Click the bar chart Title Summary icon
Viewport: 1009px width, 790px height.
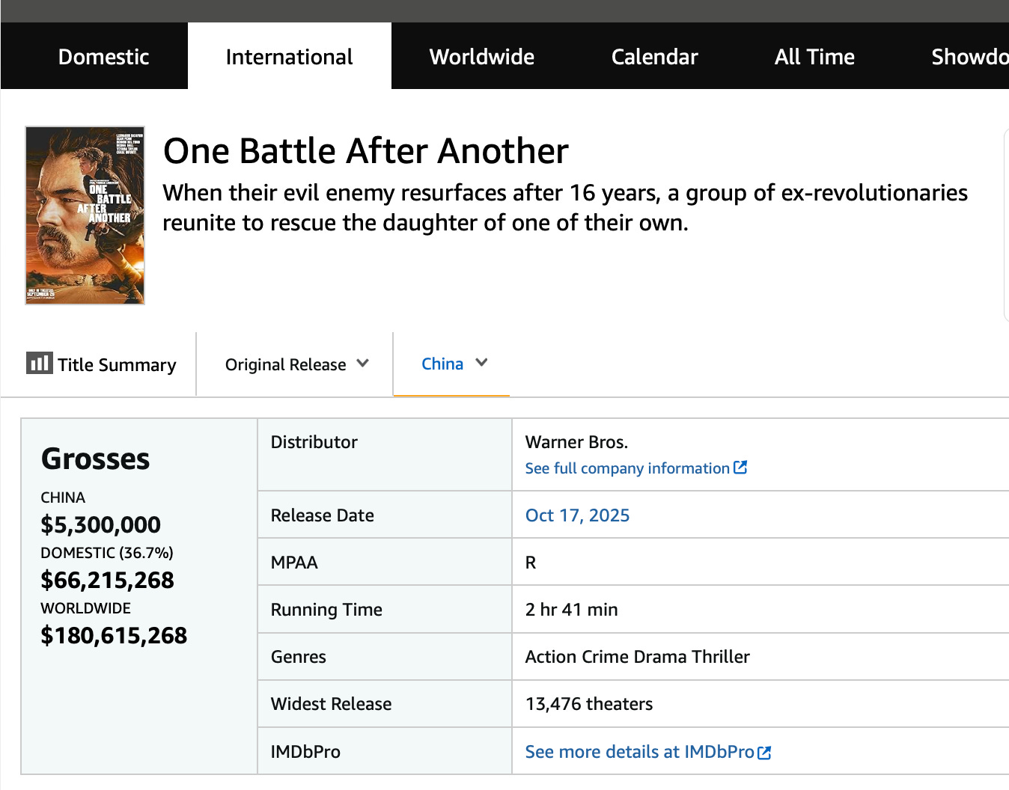point(39,363)
